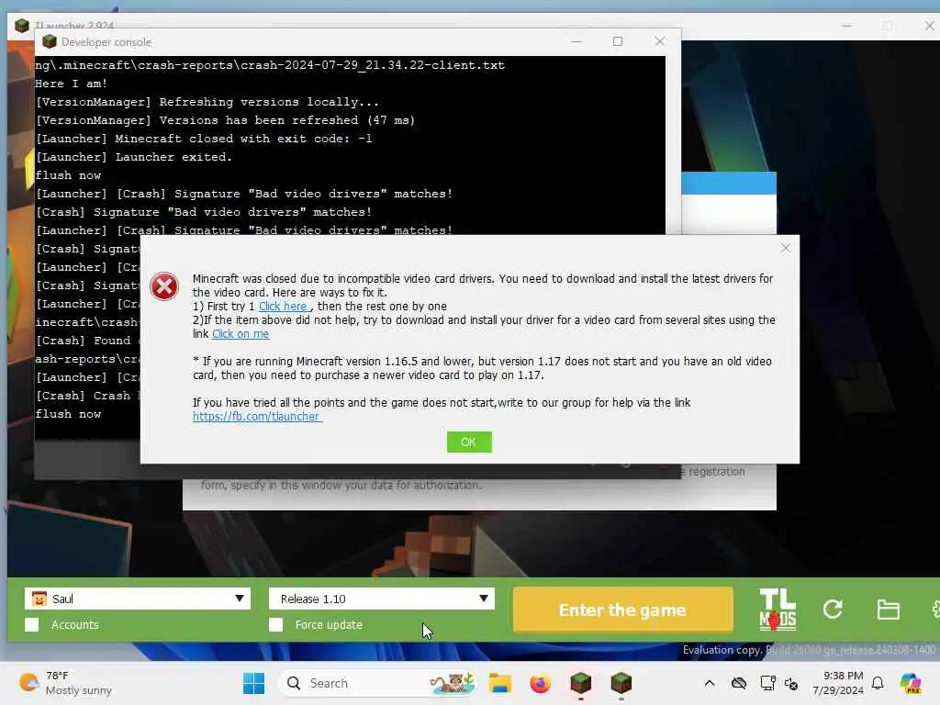
Task: Show hidden system tray icons
Action: pos(710,683)
